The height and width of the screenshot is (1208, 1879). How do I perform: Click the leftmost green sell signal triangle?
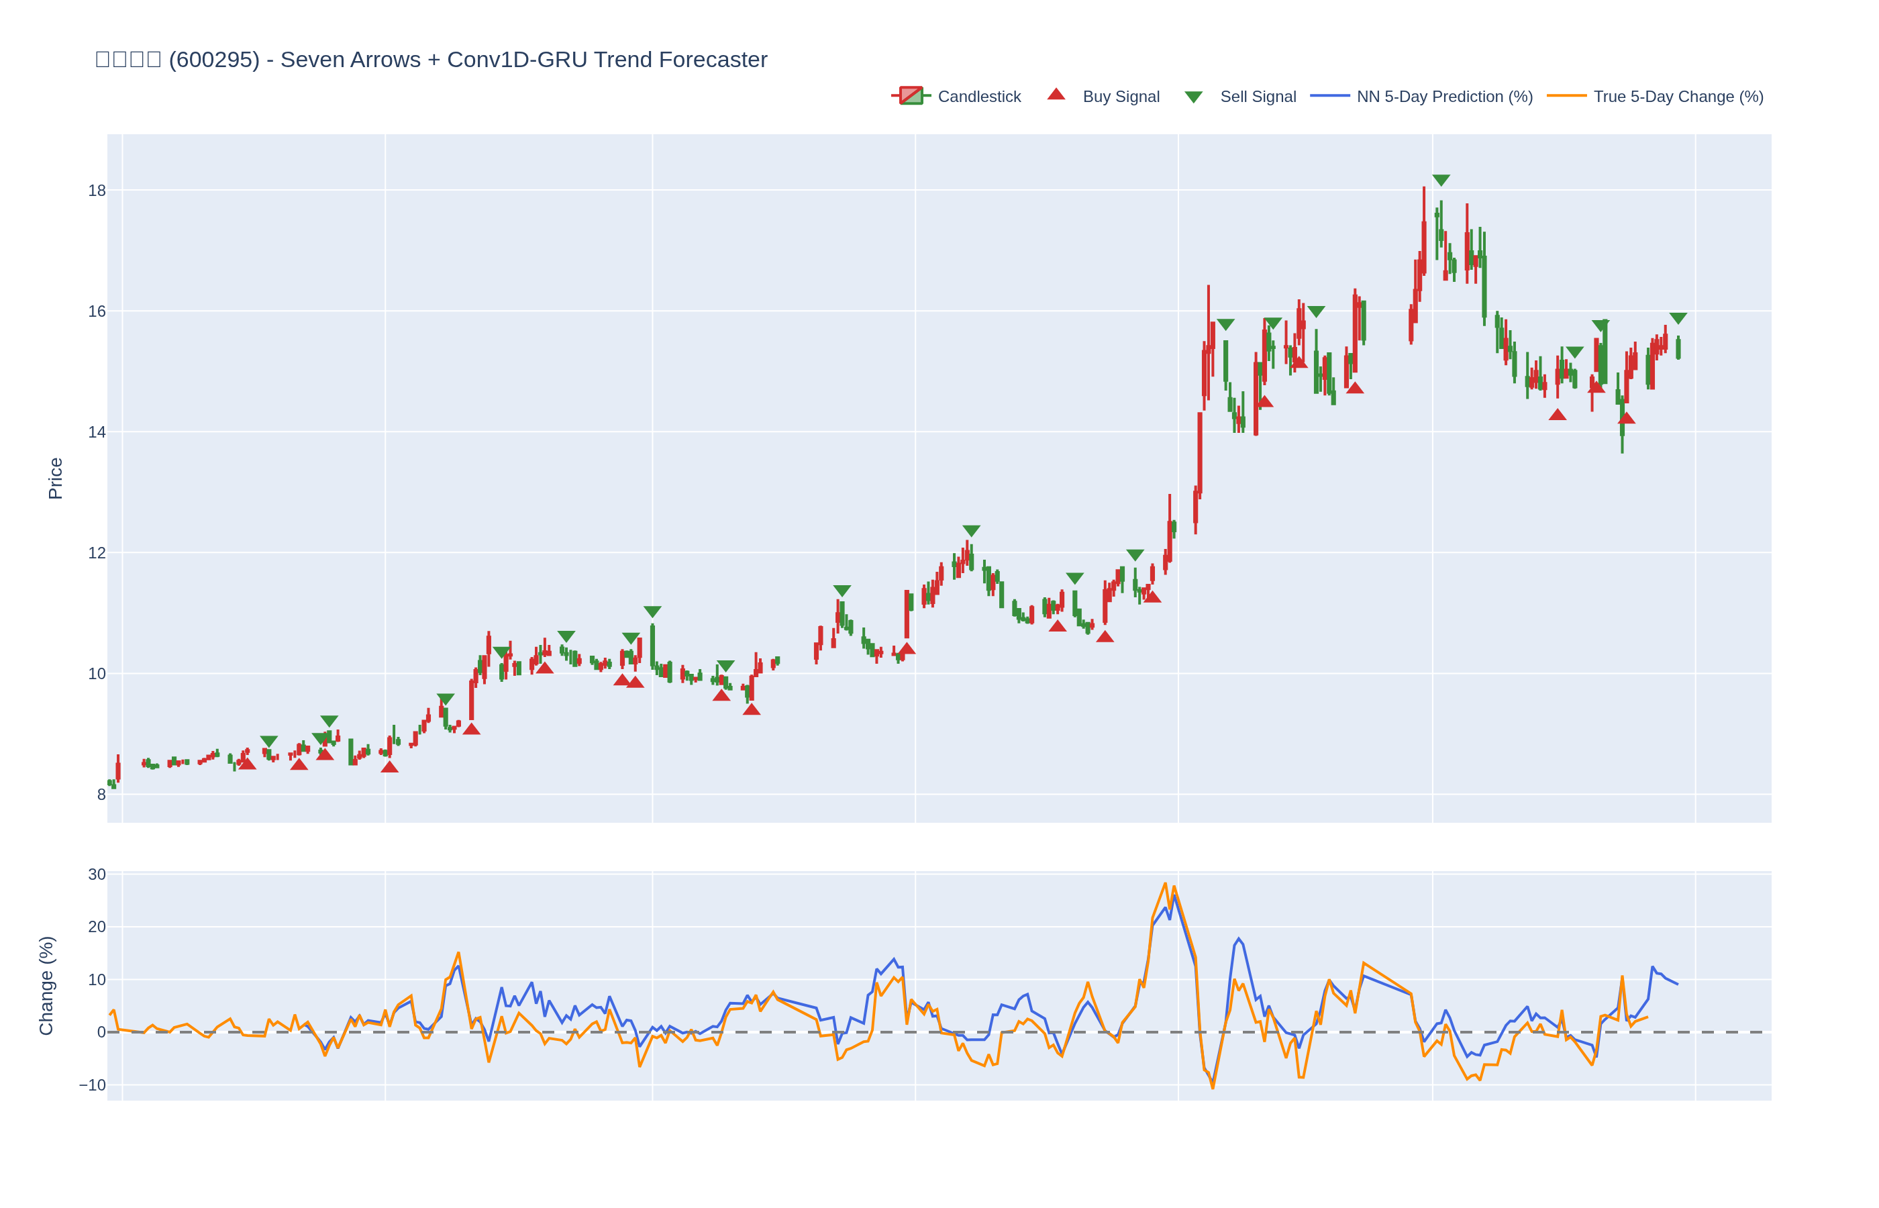269,742
